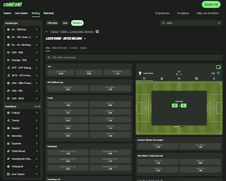Open the commentary microphone icon in tracker
Image resolution: width=226 pixels, height=181 pixels.
214,78
